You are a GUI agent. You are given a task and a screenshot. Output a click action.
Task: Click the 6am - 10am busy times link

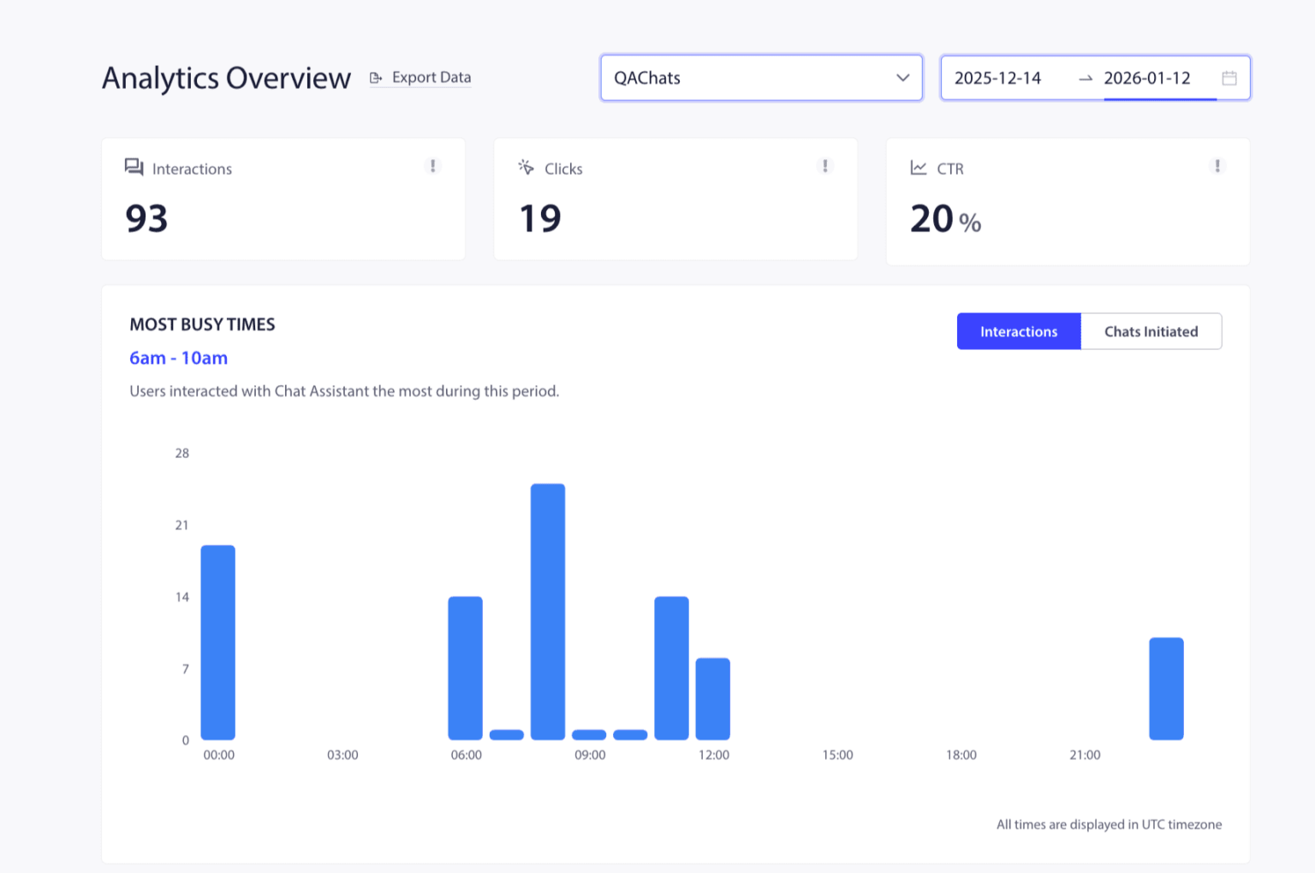point(178,358)
